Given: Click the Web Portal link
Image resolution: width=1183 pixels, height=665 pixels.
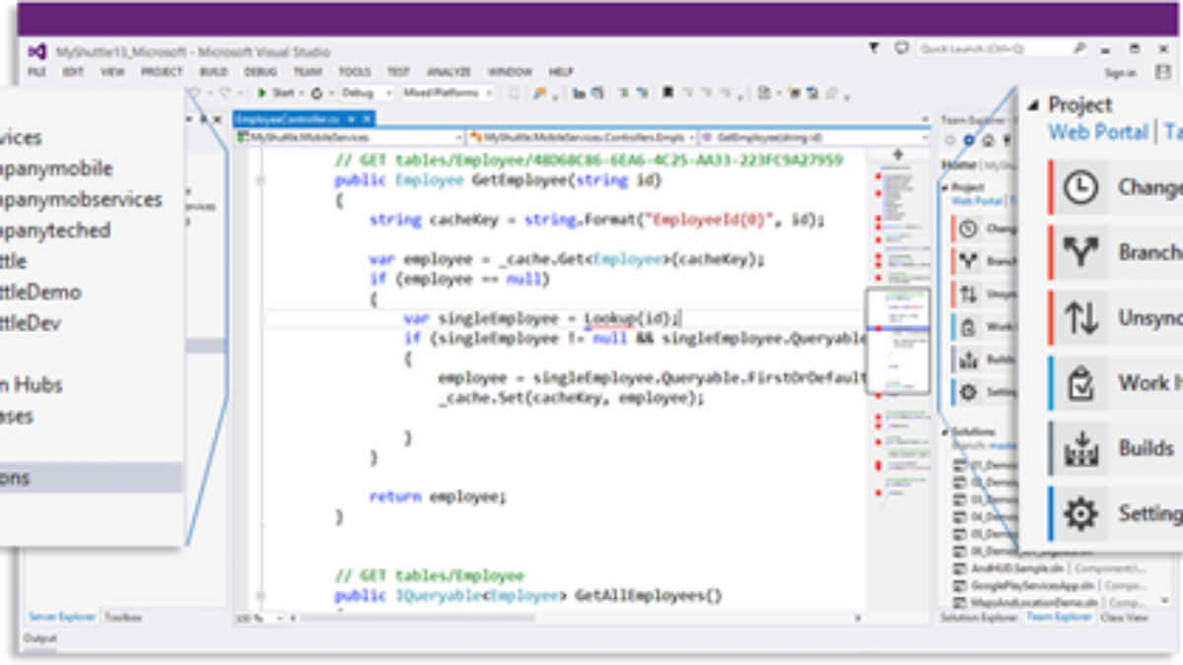Looking at the screenshot, I should click(1097, 132).
